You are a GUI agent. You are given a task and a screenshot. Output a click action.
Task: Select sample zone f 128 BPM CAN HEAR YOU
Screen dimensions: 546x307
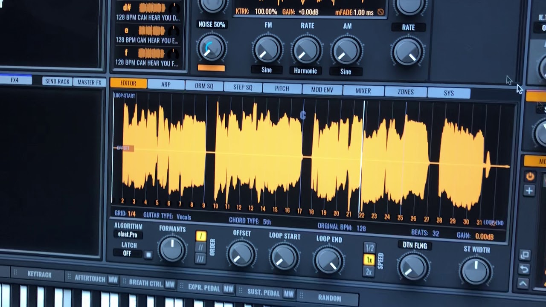click(148, 58)
